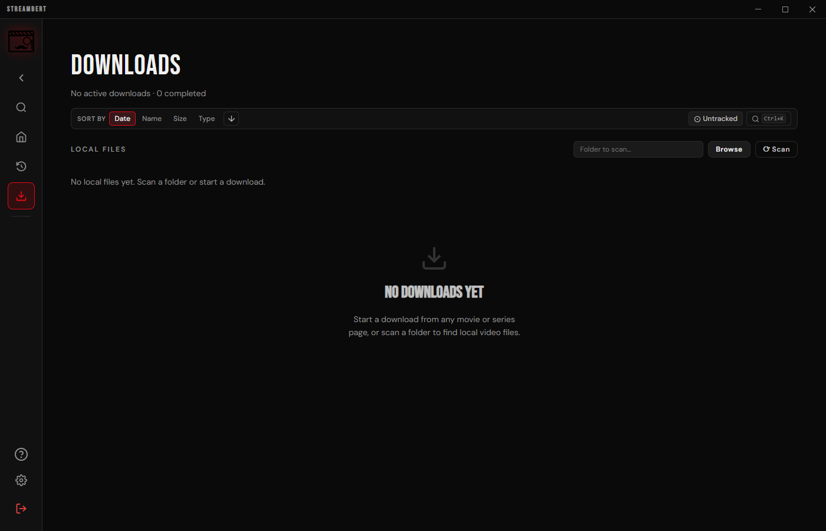Open the Ctrl+K search box
Screen dimensions: 826x531
click(x=769, y=119)
